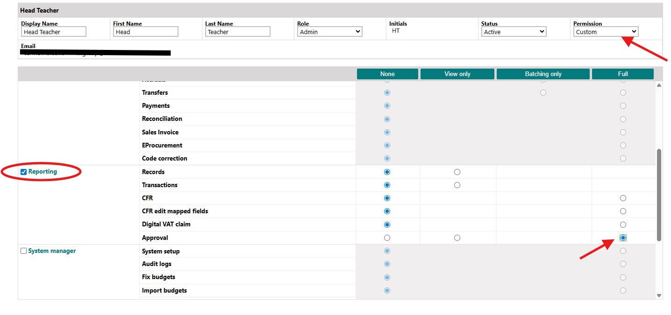Select View only for Records

[x=457, y=172]
